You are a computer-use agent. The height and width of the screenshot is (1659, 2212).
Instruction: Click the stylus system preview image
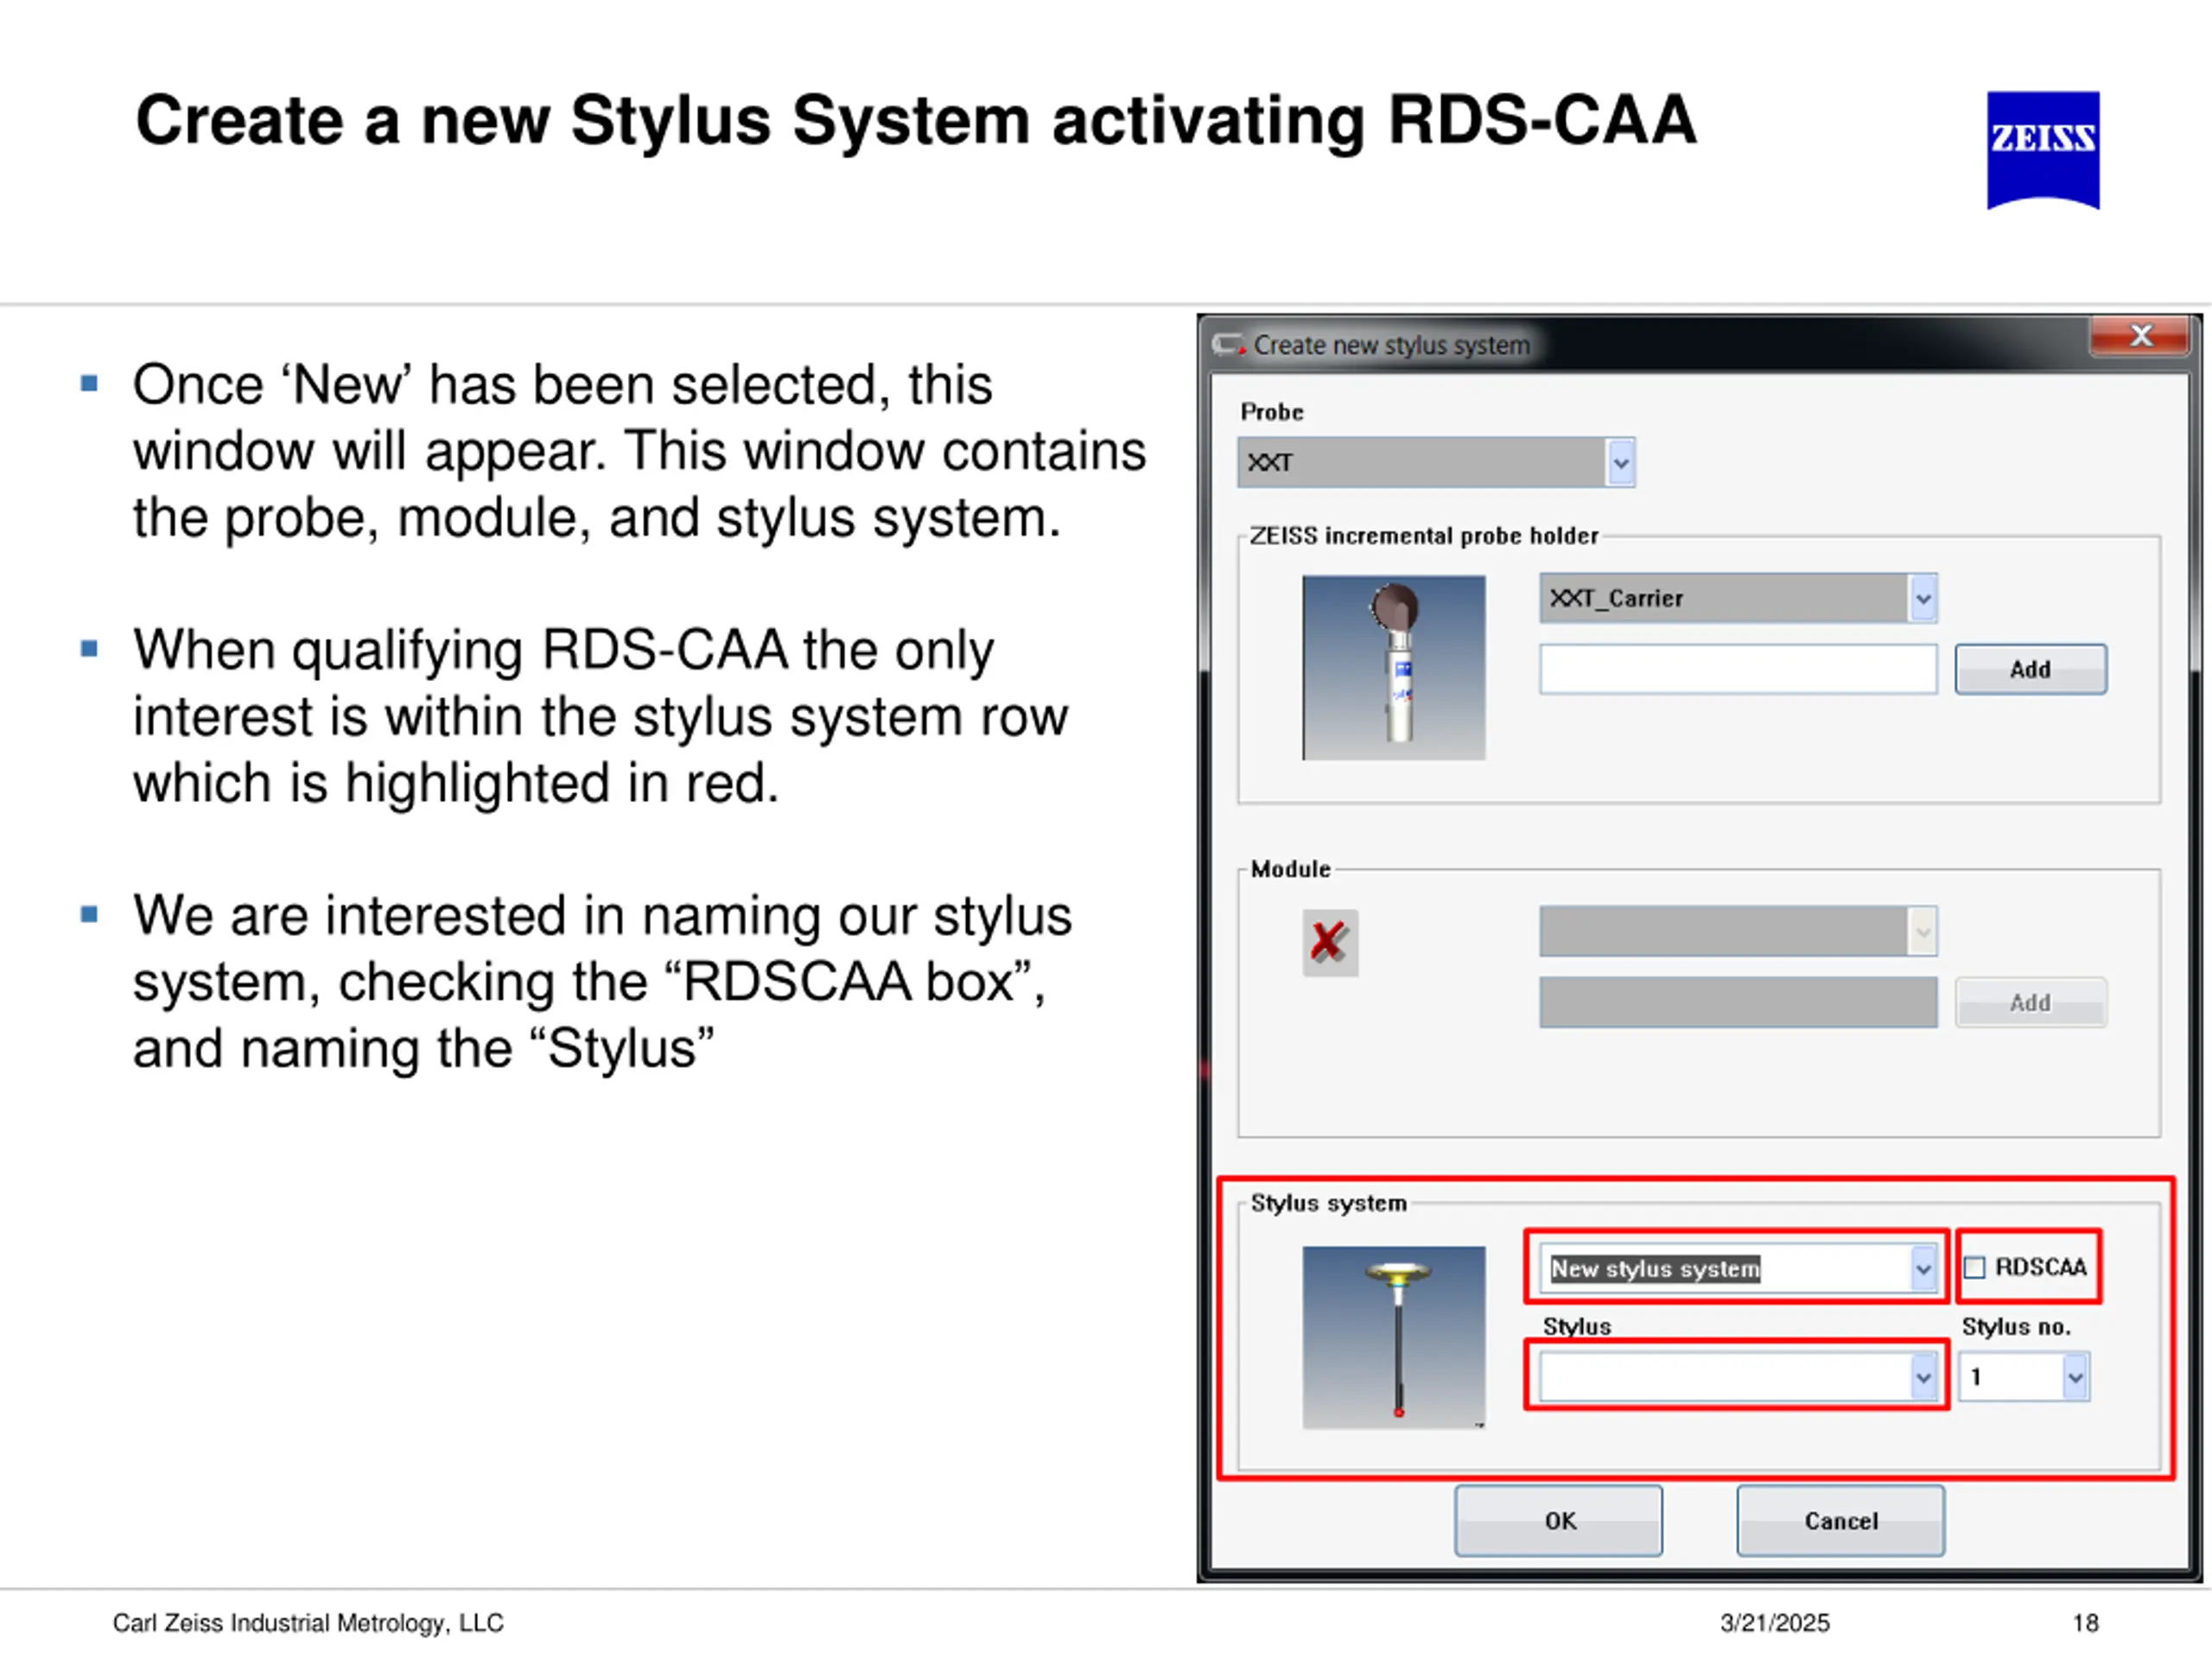point(1393,1336)
